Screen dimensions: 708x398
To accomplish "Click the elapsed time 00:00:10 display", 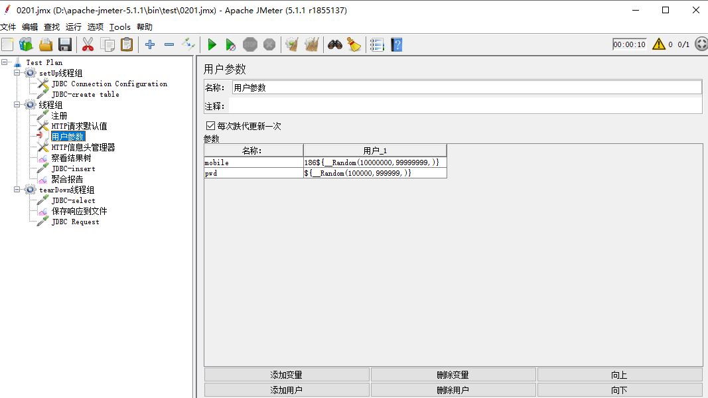I will click(x=628, y=44).
